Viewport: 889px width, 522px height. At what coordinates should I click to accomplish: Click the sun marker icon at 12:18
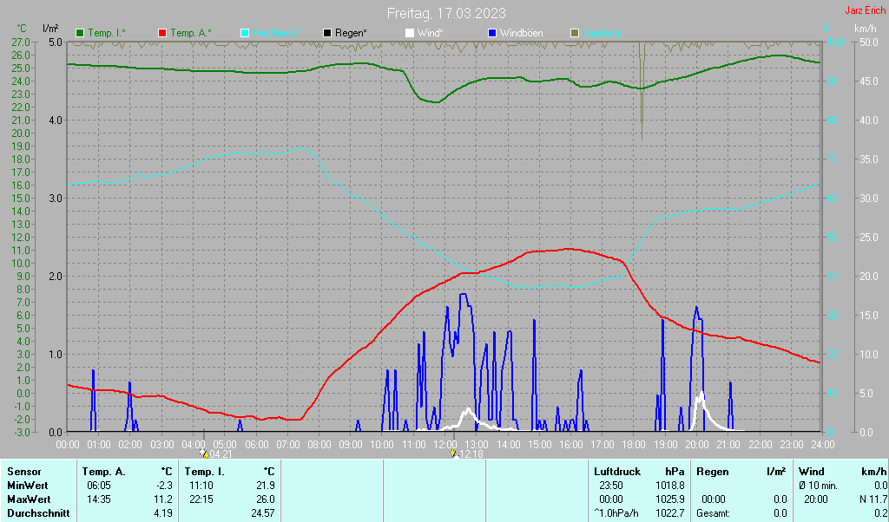click(453, 453)
